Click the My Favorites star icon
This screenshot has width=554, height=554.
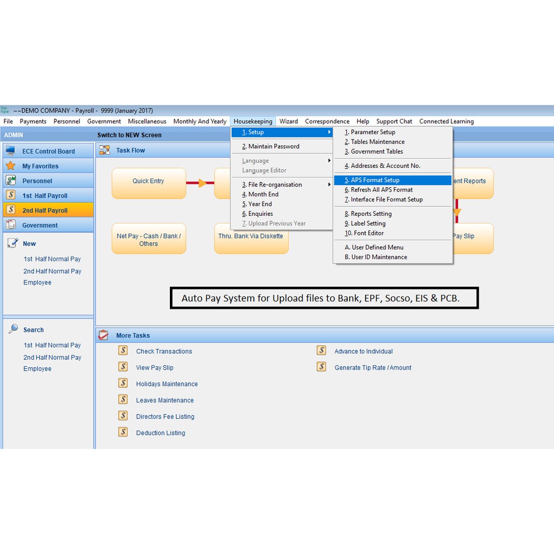pos(11,166)
